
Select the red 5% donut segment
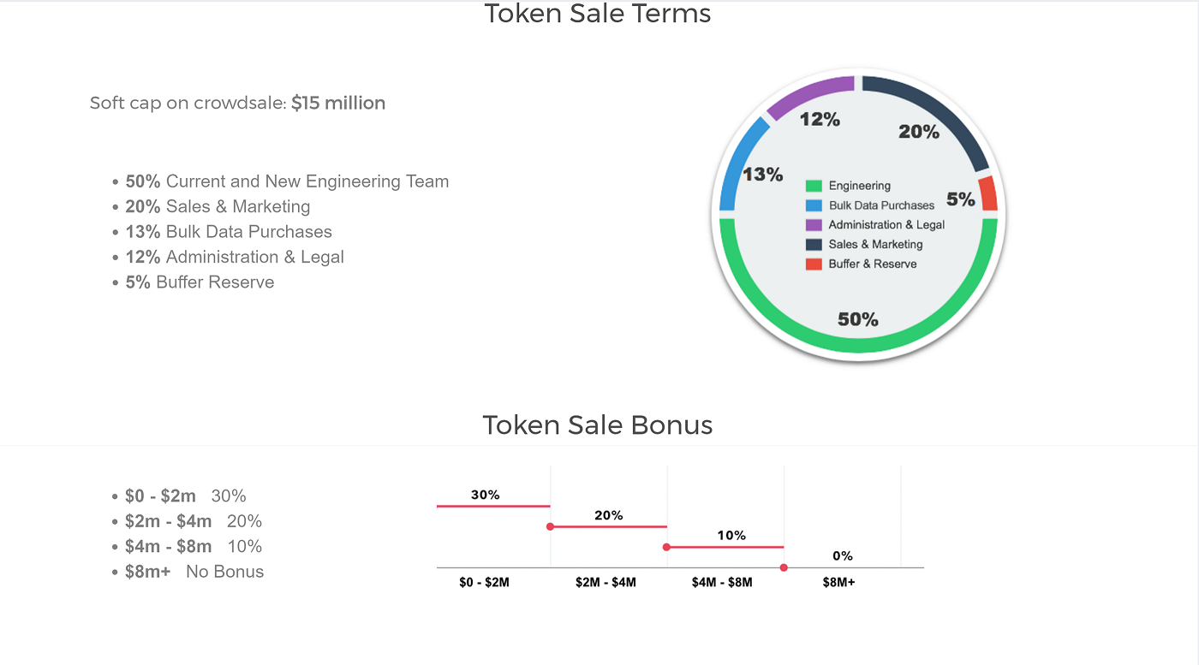[988, 193]
